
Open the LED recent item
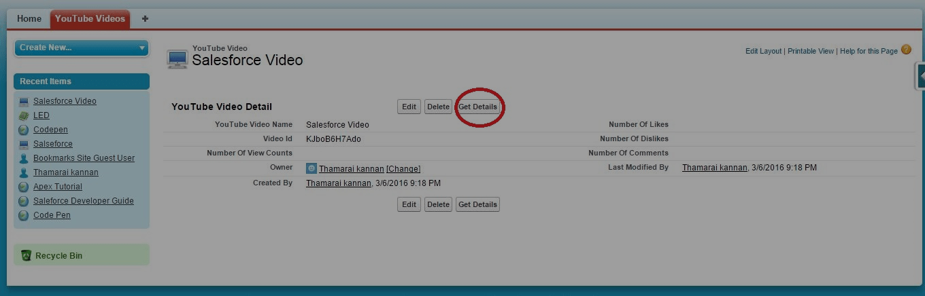coord(41,115)
